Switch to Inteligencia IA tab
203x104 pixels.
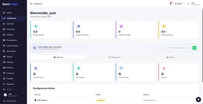click(114, 57)
